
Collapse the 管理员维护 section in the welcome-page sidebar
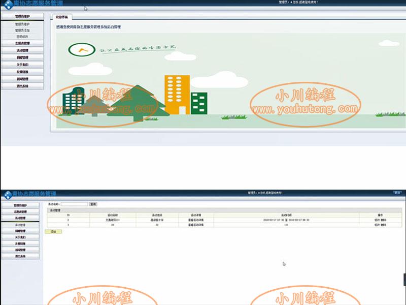pos(22,16)
